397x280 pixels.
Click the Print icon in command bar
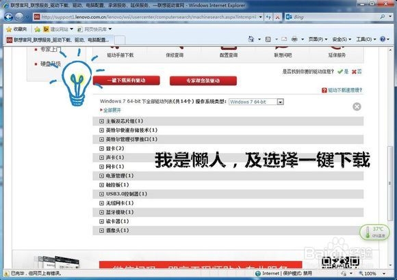coord(294,39)
